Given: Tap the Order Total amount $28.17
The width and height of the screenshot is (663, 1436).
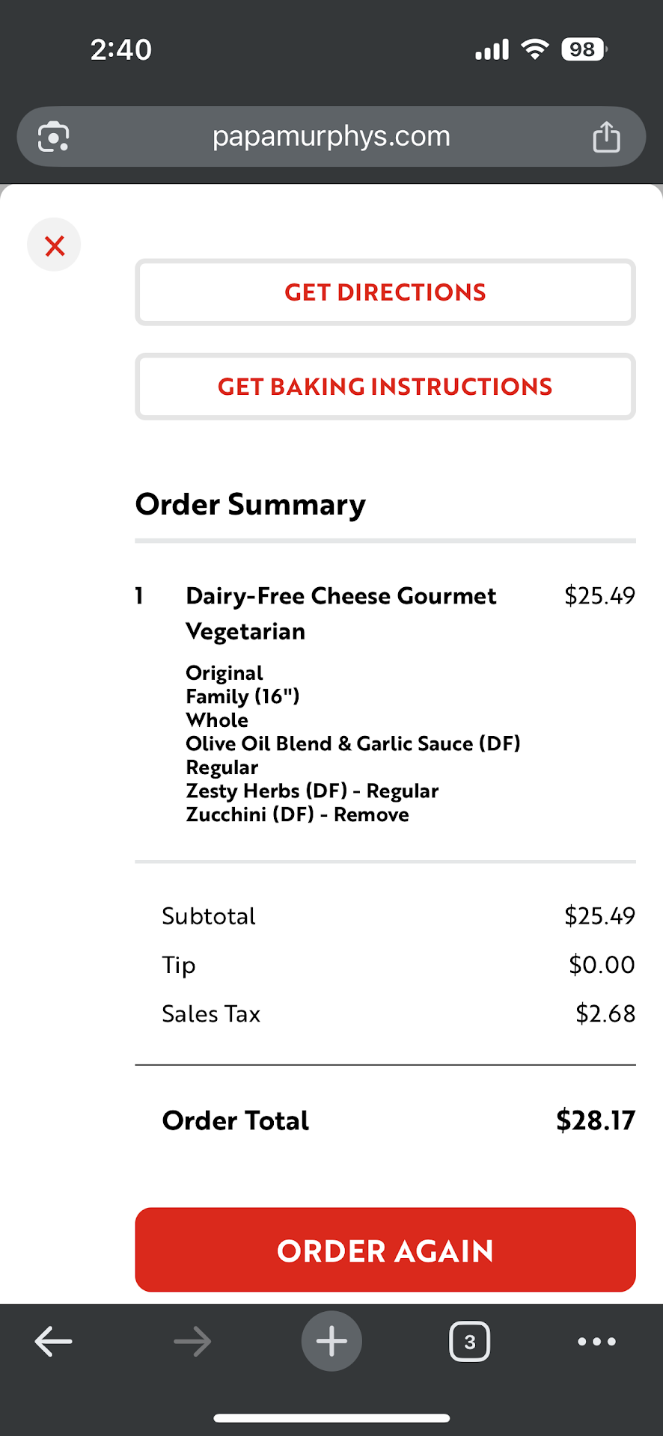Looking at the screenshot, I should pos(595,1120).
